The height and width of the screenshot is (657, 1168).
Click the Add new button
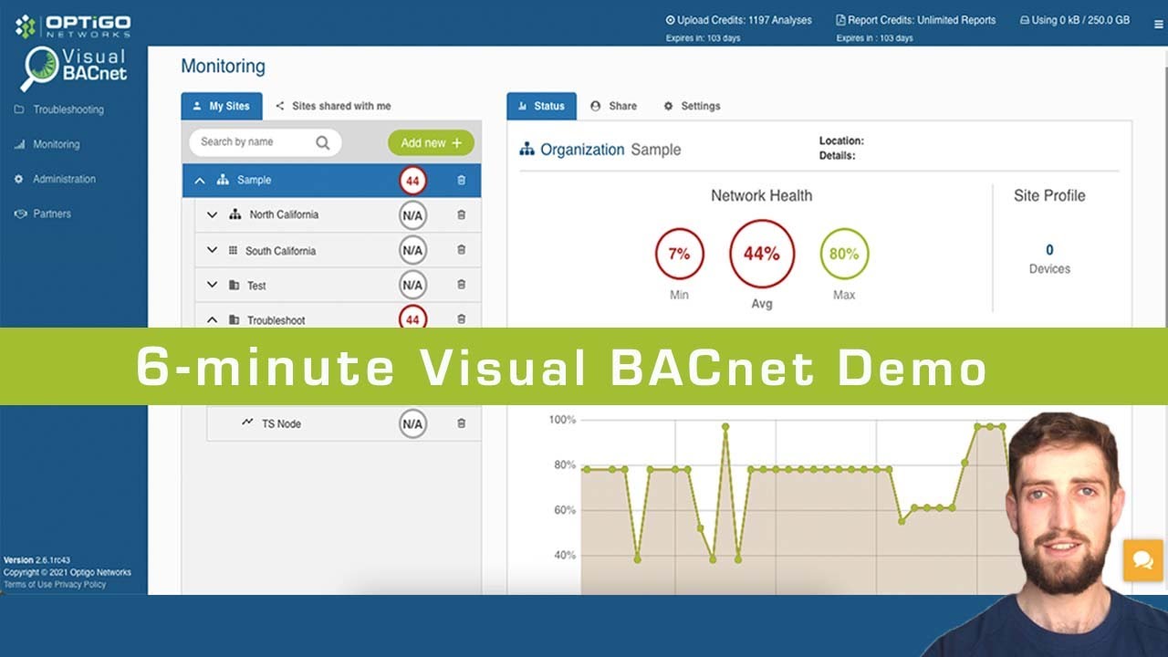pos(431,142)
